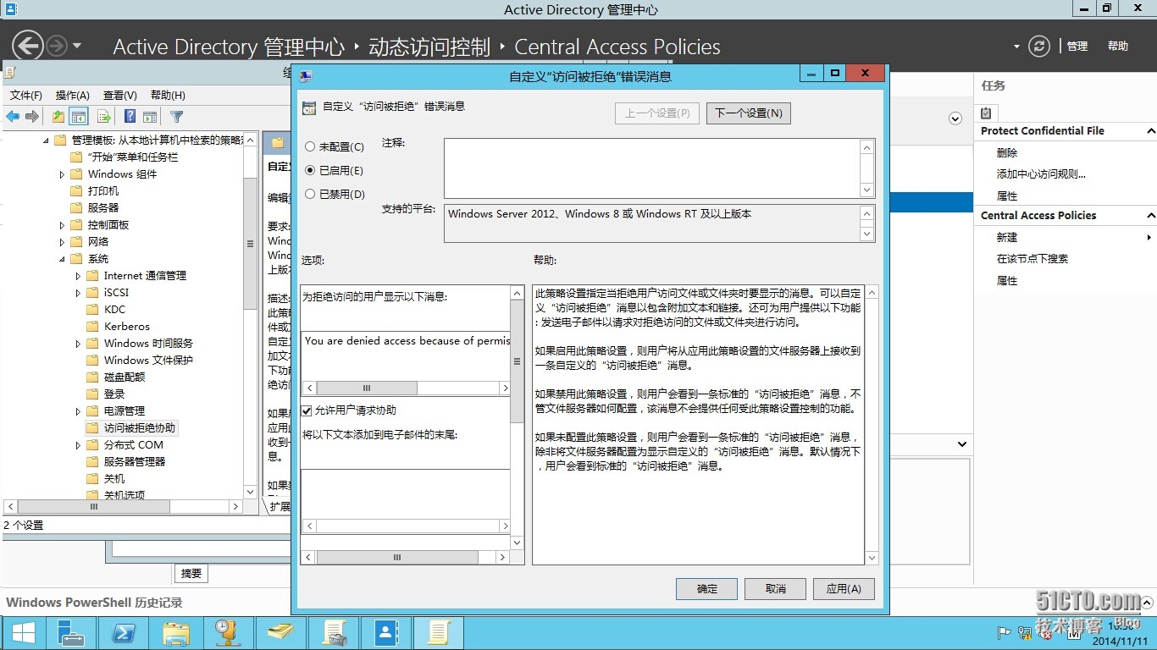This screenshot has width=1157, height=650.
Task: Click the clock-and-network taskbar icon
Action: click(228, 633)
